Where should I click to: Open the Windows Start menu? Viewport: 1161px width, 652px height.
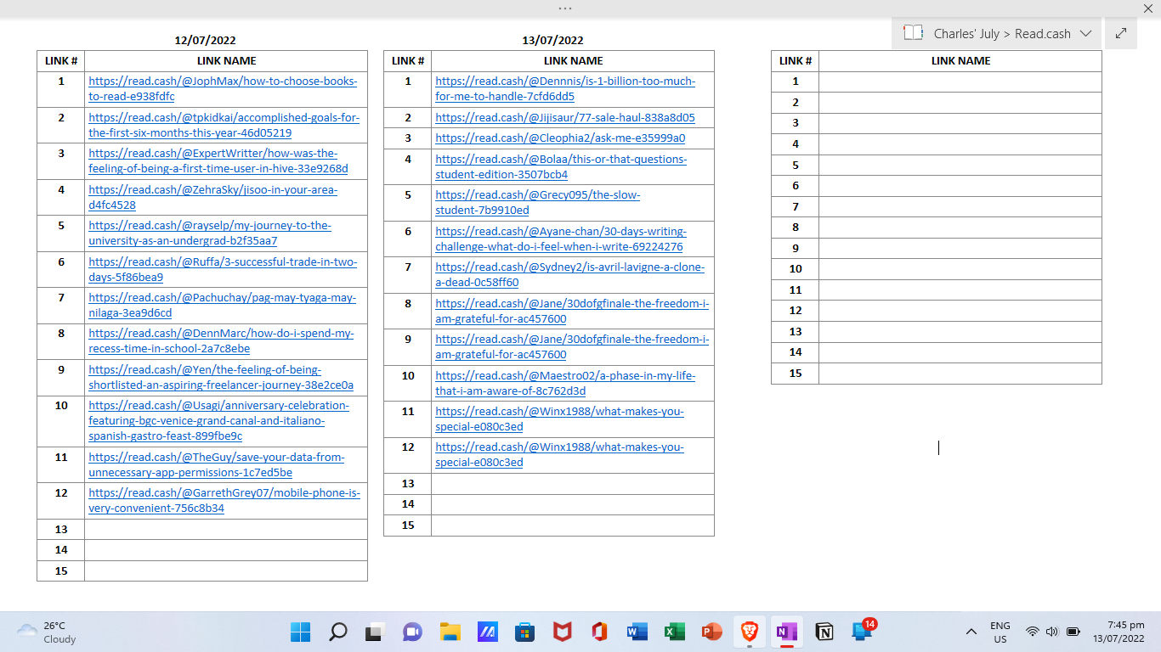(x=300, y=632)
